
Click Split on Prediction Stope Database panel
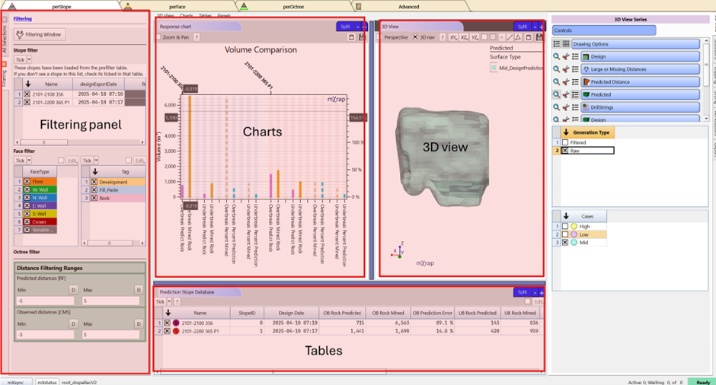pos(523,292)
